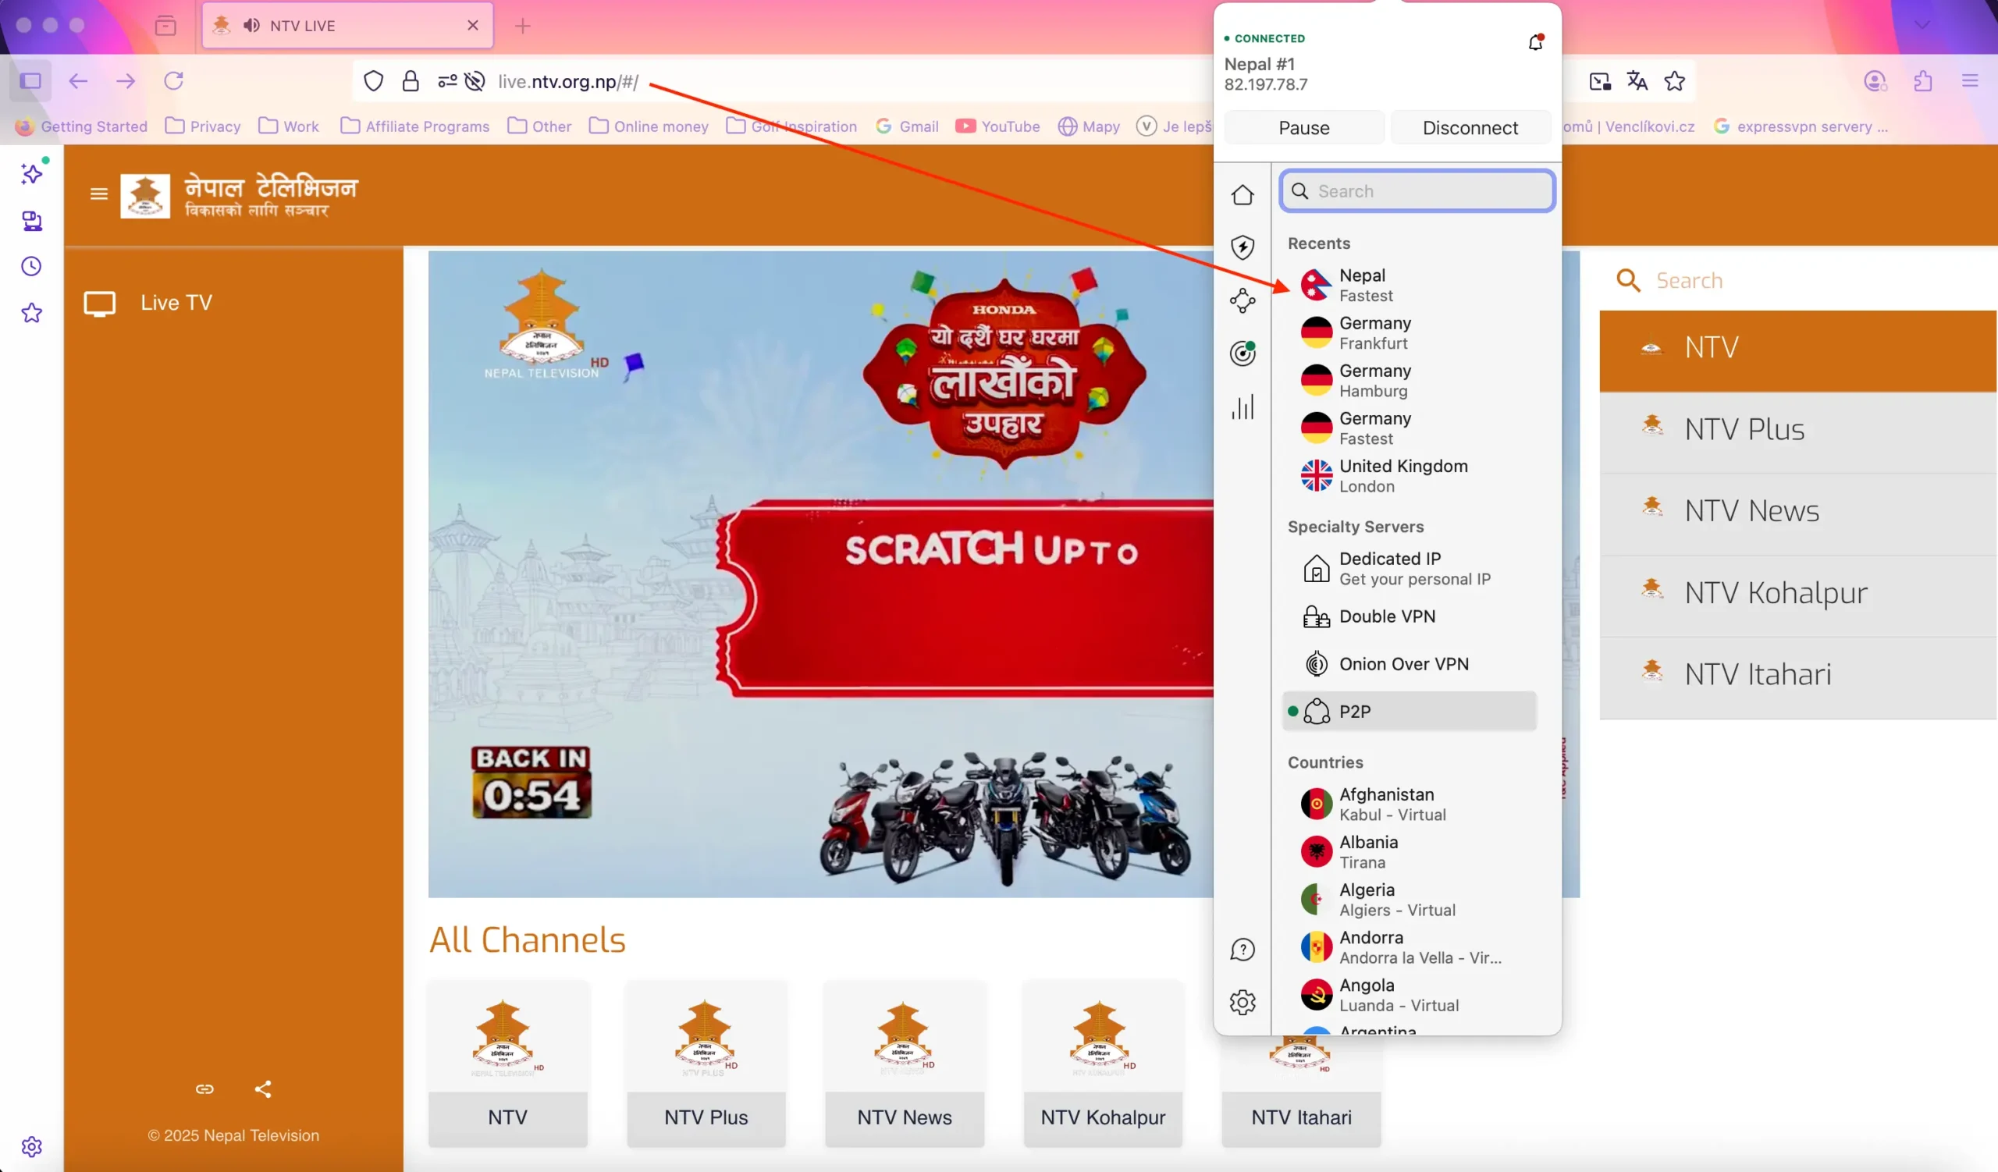The image size is (1998, 1172).
Task: Open help question icon in VPN sidebar
Action: point(1243,950)
